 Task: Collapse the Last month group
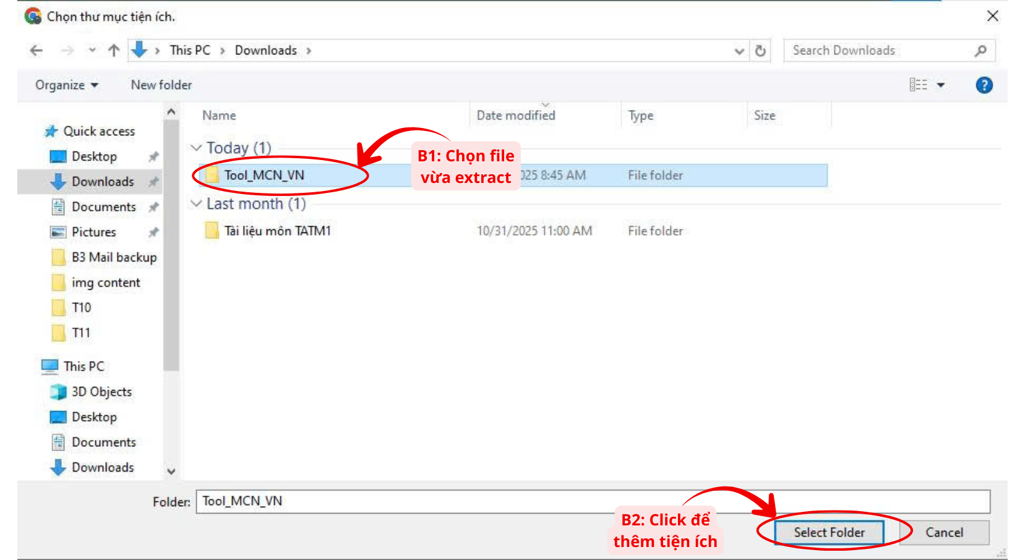coord(196,203)
